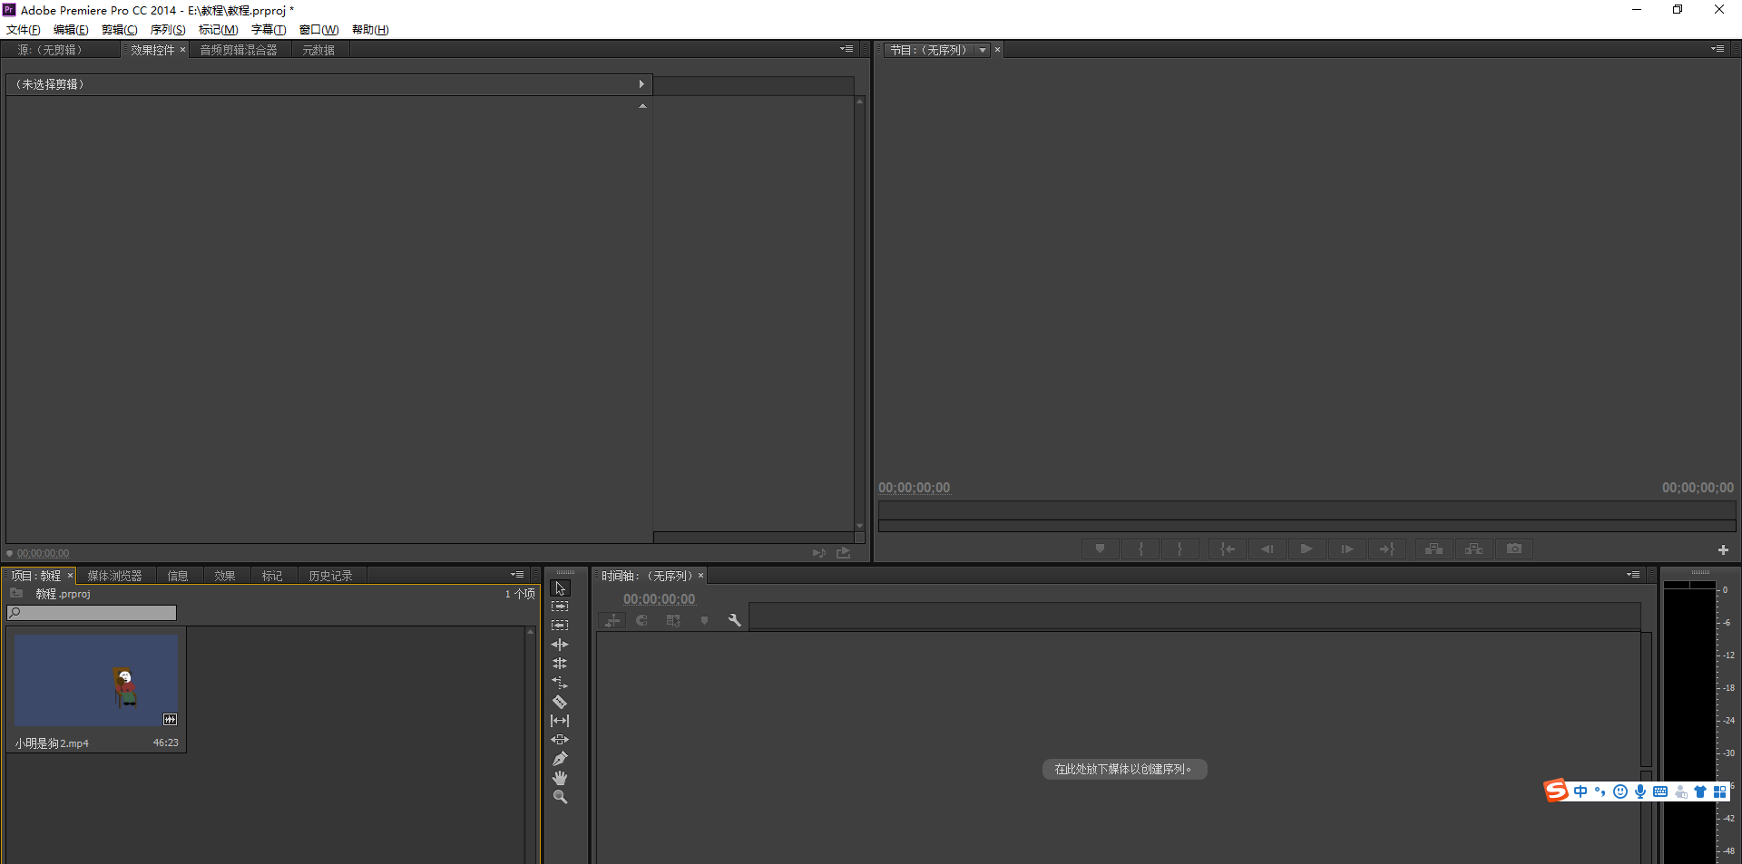Screen dimensions: 1742x864
Task: Expand Effect Controls timeline view arrow
Action: pos(641,84)
